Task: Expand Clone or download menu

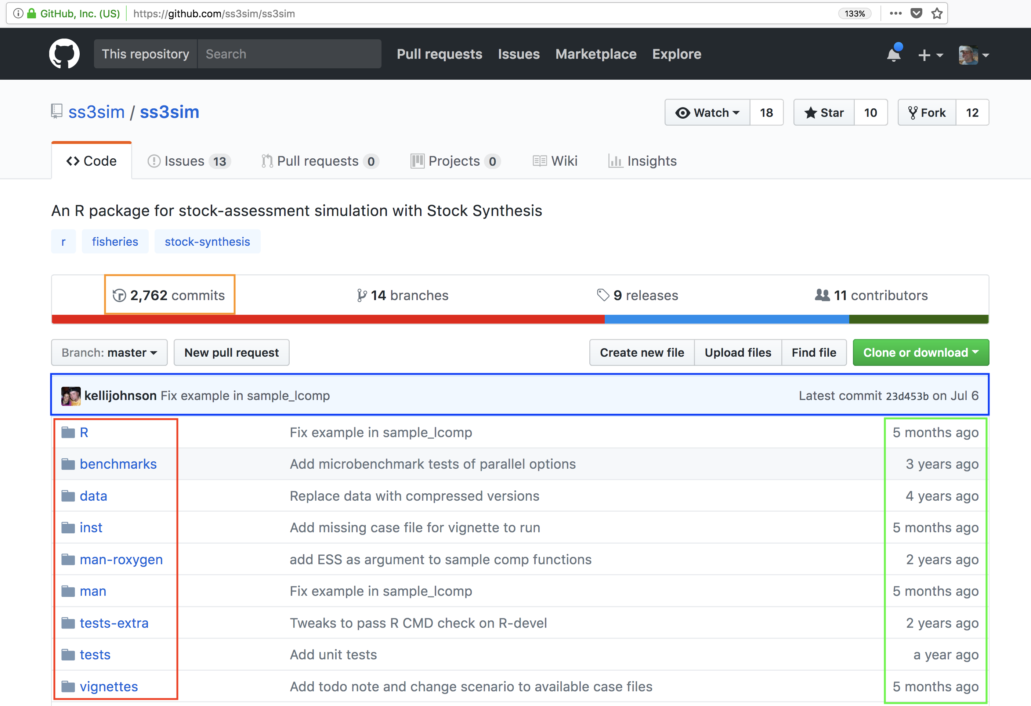Action: point(920,353)
